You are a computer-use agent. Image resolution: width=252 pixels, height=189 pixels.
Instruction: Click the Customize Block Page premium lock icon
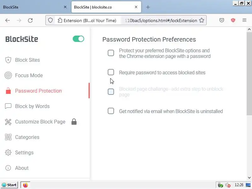click(74, 122)
